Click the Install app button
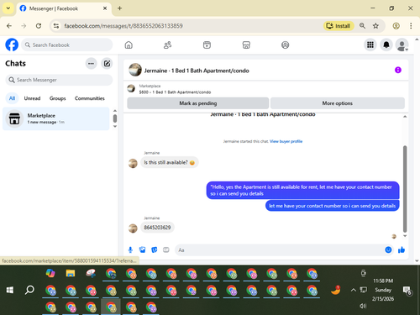This screenshot has width=420, height=315. (x=339, y=26)
